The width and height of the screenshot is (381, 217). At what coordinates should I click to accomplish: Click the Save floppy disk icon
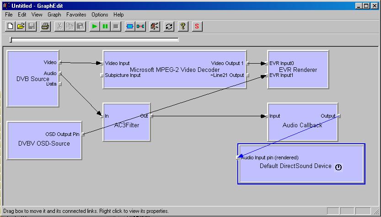point(32,26)
